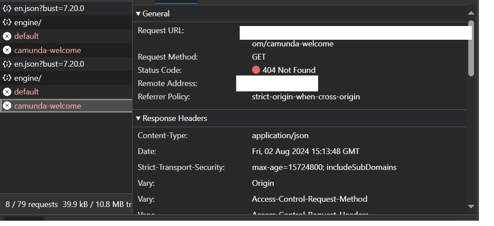Click the application/json content type value
494x226 pixels.
pyautogui.click(x=280, y=136)
